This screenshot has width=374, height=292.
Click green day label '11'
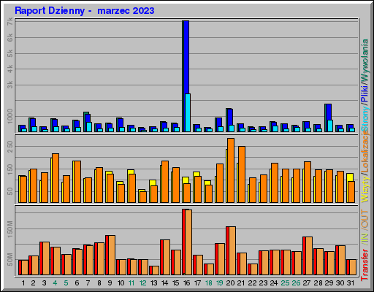[131, 283]
